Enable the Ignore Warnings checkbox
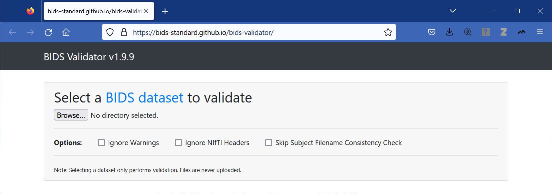The image size is (552, 194). click(102, 143)
